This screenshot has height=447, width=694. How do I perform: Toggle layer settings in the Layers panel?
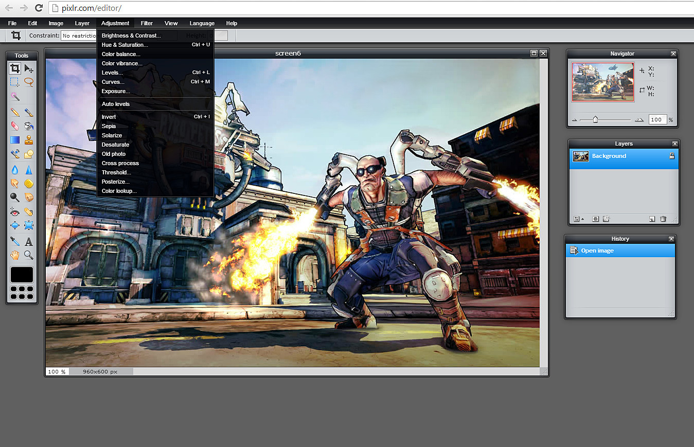point(576,219)
